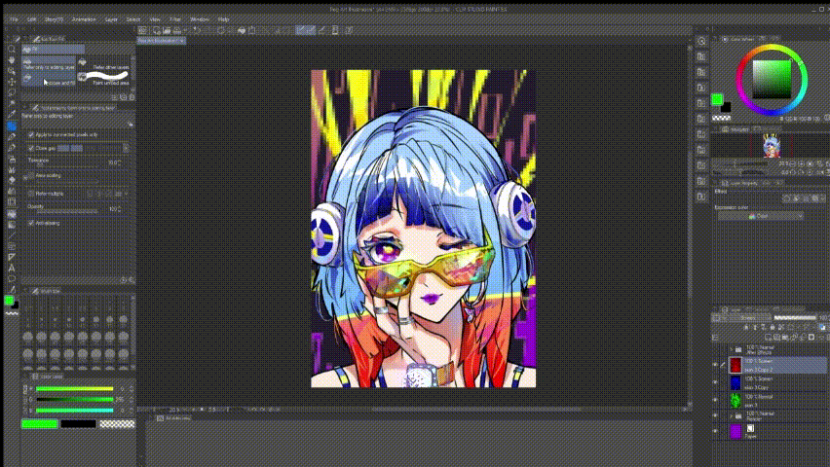Toggle 'Apply to connected pixels only' checkbox
830x467 pixels.
pyautogui.click(x=29, y=132)
